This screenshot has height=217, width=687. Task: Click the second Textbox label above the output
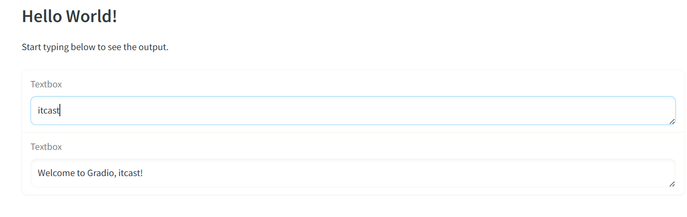pyautogui.click(x=46, y=147)
